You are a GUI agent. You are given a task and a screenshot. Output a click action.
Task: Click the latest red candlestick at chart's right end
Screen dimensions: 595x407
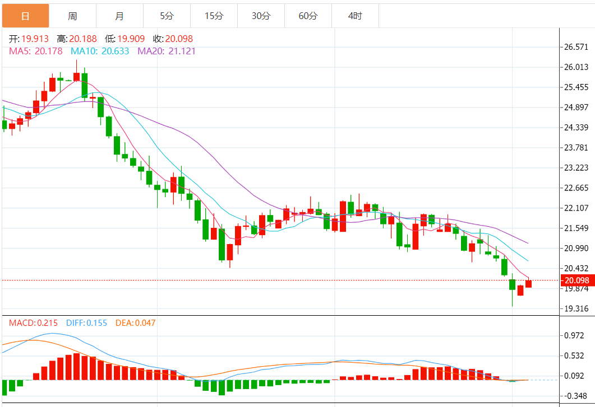point(528,283)
